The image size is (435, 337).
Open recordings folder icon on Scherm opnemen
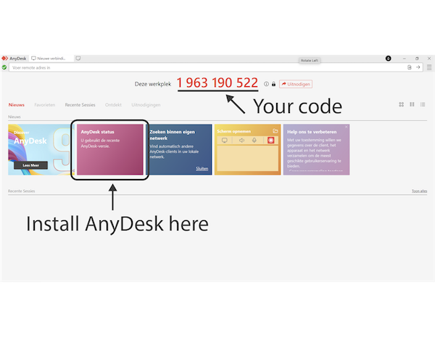[x=275, y=131]
